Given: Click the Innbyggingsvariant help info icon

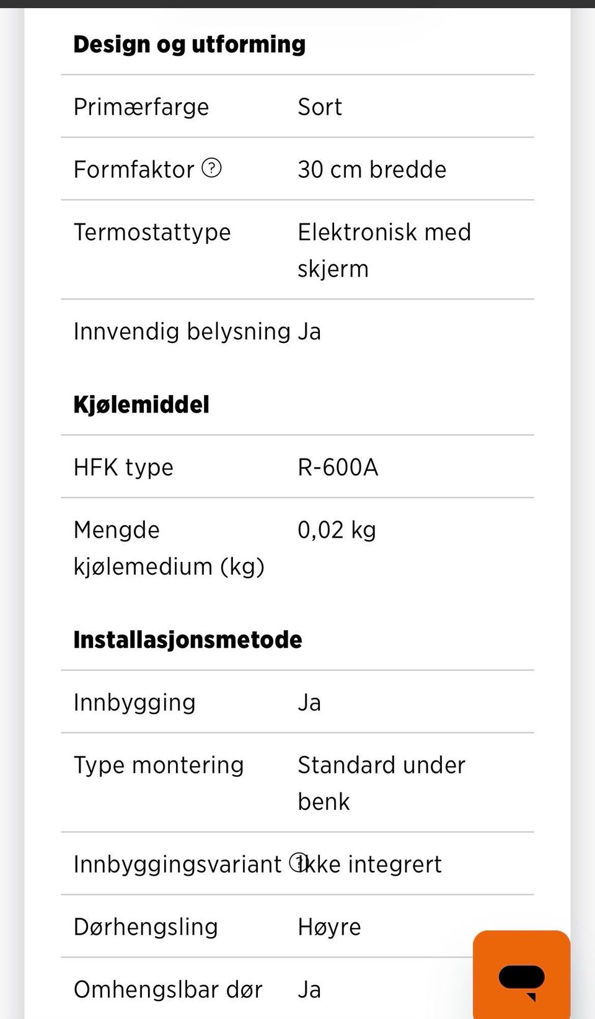Looking at the screenshot, I should 299,862.
